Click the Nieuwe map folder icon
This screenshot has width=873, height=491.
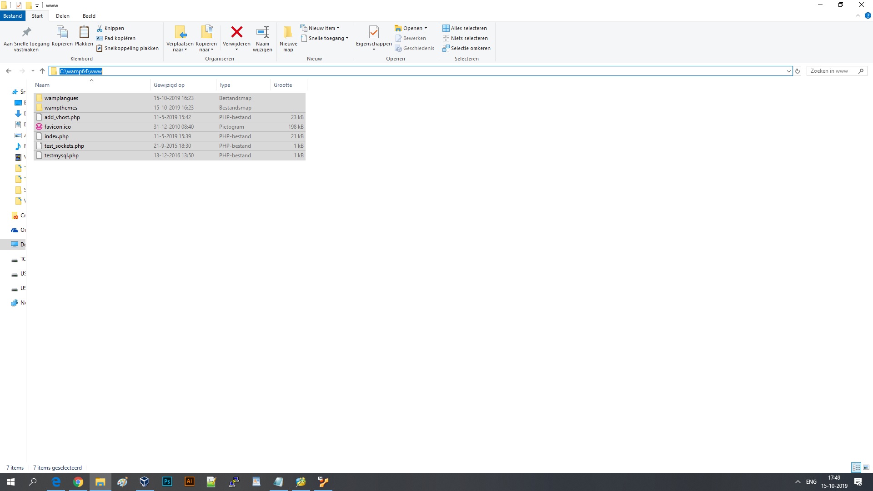[288, 33]
